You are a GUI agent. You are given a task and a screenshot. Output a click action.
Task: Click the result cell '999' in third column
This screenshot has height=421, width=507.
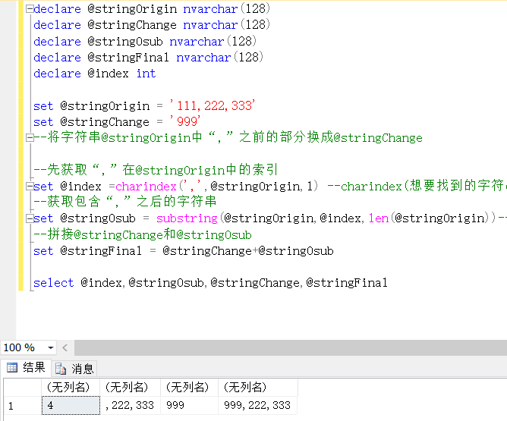tap(190, 406)
